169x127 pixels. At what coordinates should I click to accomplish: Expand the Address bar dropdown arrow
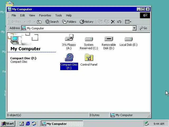(x=134, y=28)
